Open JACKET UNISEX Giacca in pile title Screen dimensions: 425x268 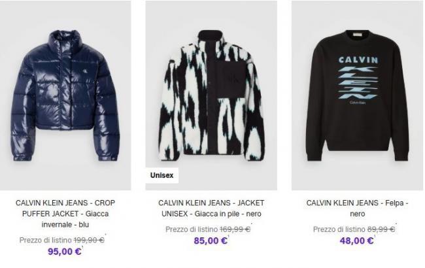tap(211, 208)
